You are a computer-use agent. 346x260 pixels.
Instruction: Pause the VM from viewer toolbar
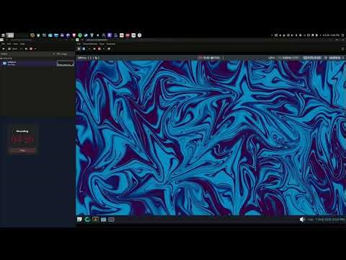[x=94, y=48]
